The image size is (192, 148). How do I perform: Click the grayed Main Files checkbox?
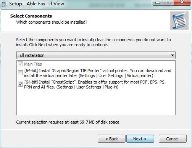pyautogui.click(x=20, y=64)
